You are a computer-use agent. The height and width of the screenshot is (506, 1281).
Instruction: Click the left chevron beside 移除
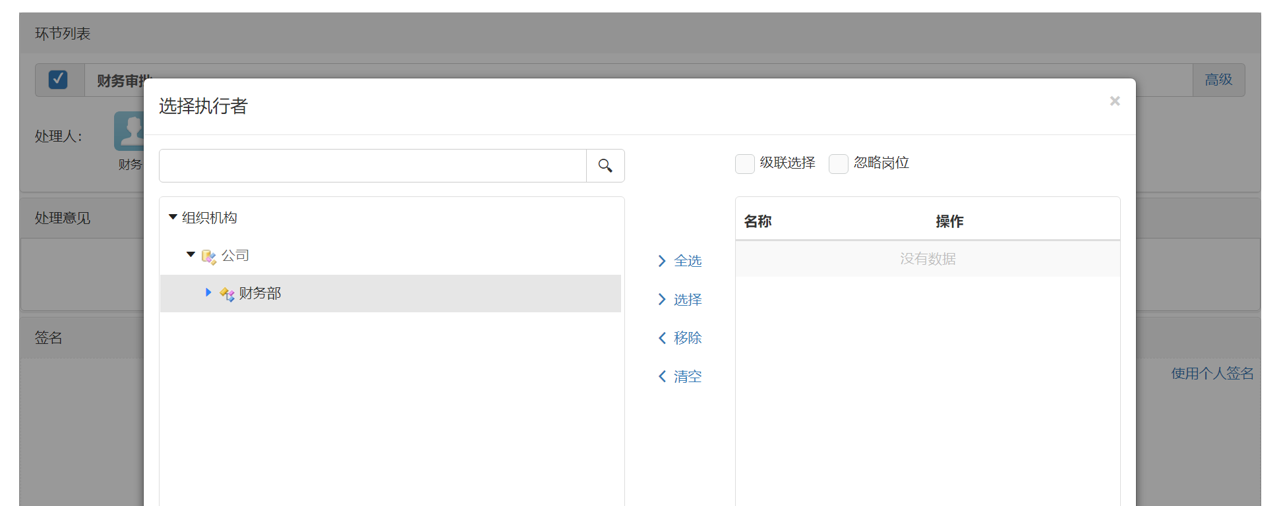[662, 338]
